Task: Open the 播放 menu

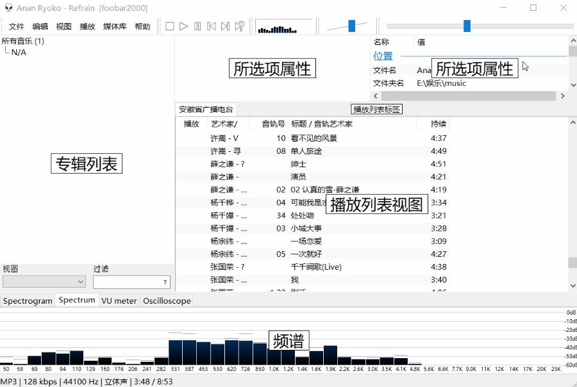Action: [87, 26]
